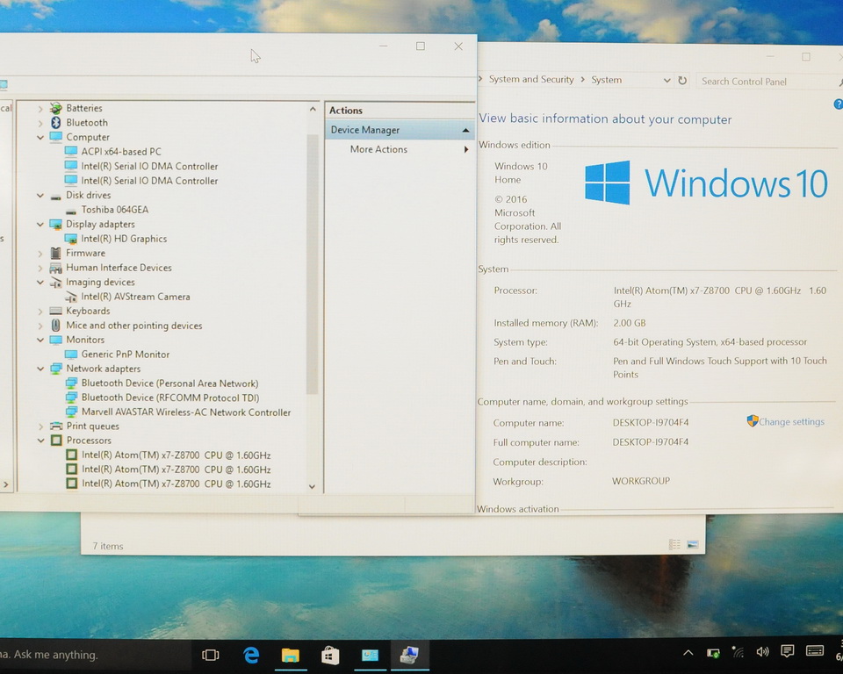The height and width of the screenshot is (674, 843).
Task: Switch to large icons view in Explorer window
Action: (x=693, y=545)
